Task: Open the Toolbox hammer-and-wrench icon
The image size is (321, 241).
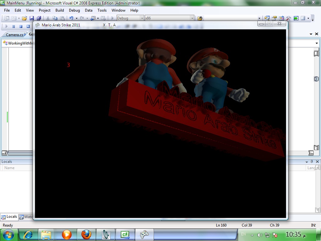Action: (289, 18)
